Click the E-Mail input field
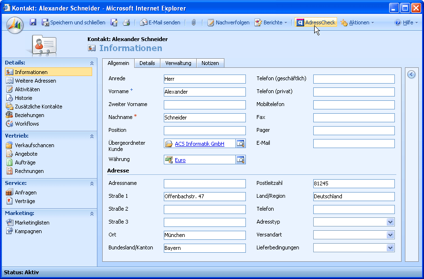 click(354, 143)
